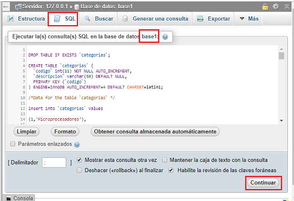Click the editor vertical scrollbar thumb
The width and height of the screenshot is (294, 201).
coord(281,56)
